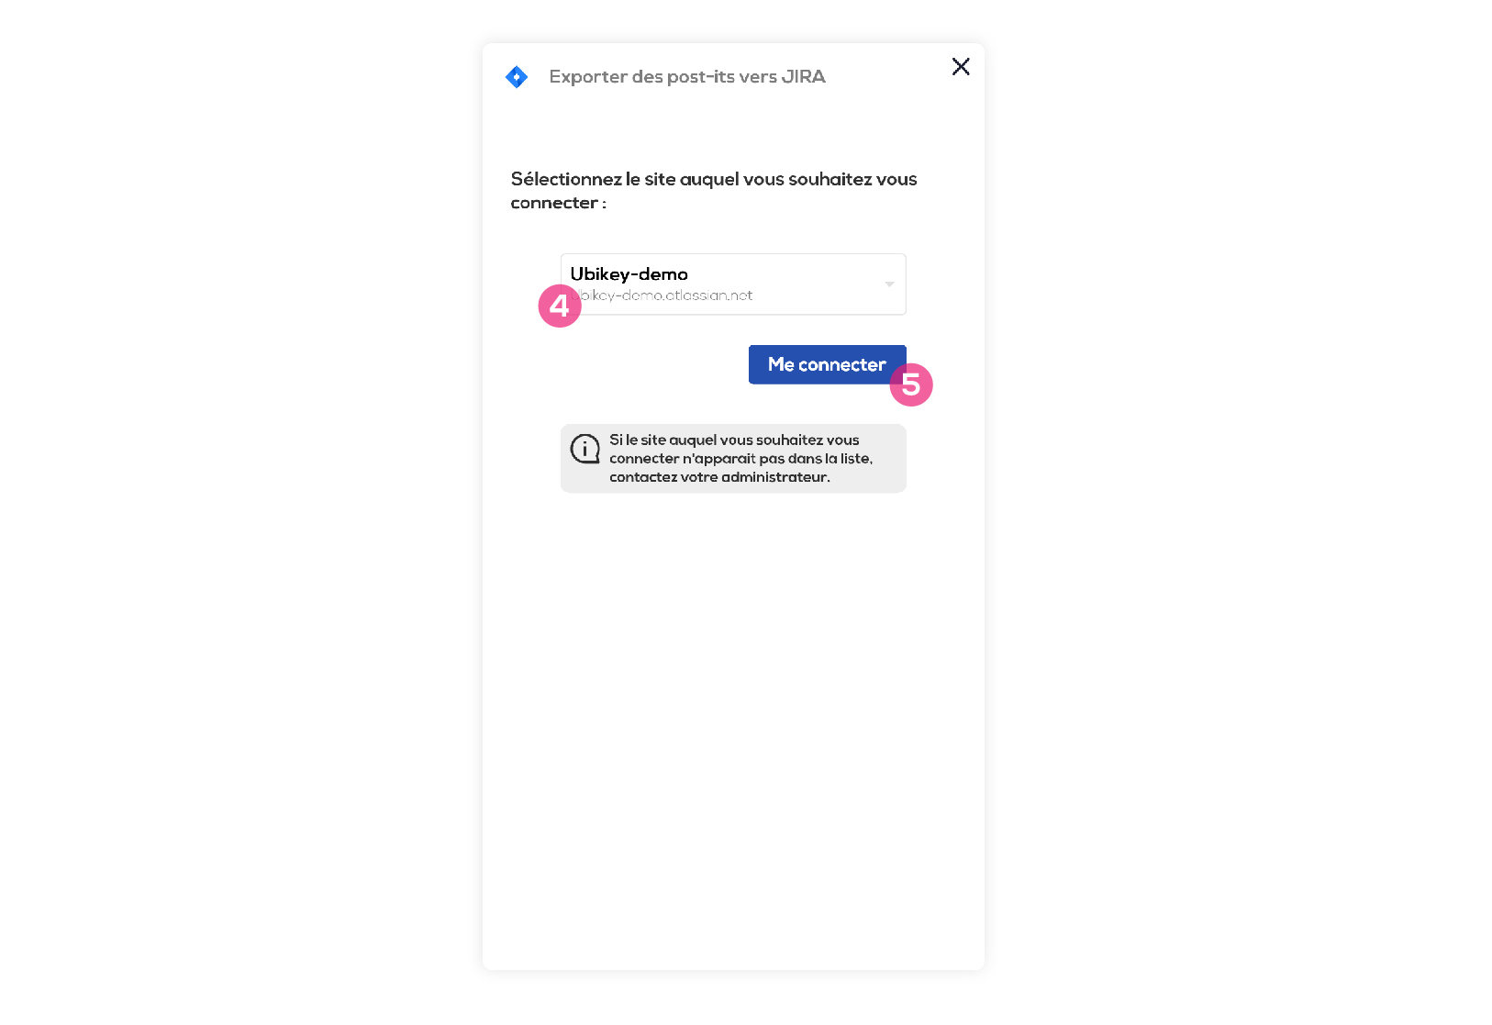Click the pink number 4 badge
The width and height of the screenshot is (1492, 1025).
click(x=560, y=306)
